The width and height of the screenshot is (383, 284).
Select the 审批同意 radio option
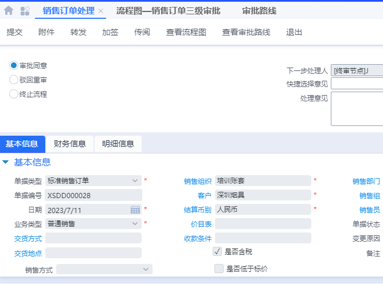coord(14,65)
